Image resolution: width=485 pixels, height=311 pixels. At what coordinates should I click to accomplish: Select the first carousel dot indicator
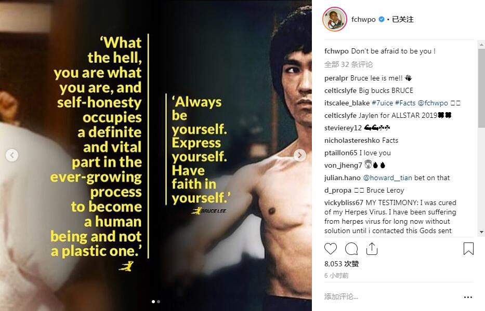click(153, 301)
